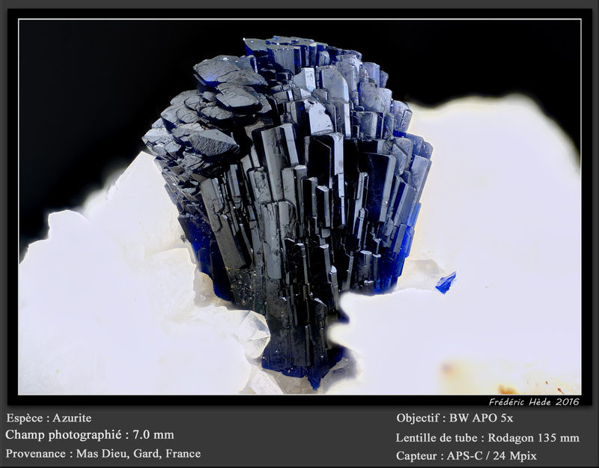This screenshot has width=599, height=468.
Task: Click the 'Lentille de tube : Rodagon 135 mm' text
Action: pyautogui.click(x=487, y=437)
